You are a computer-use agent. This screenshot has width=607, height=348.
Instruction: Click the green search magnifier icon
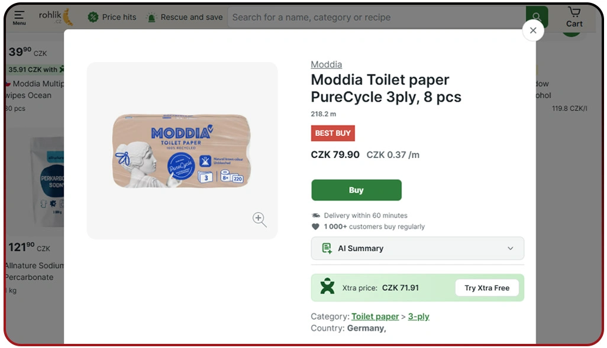point(536,17)
